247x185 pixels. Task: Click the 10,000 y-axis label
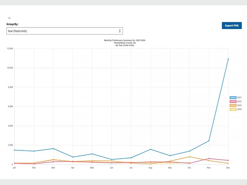click(10, 68)
